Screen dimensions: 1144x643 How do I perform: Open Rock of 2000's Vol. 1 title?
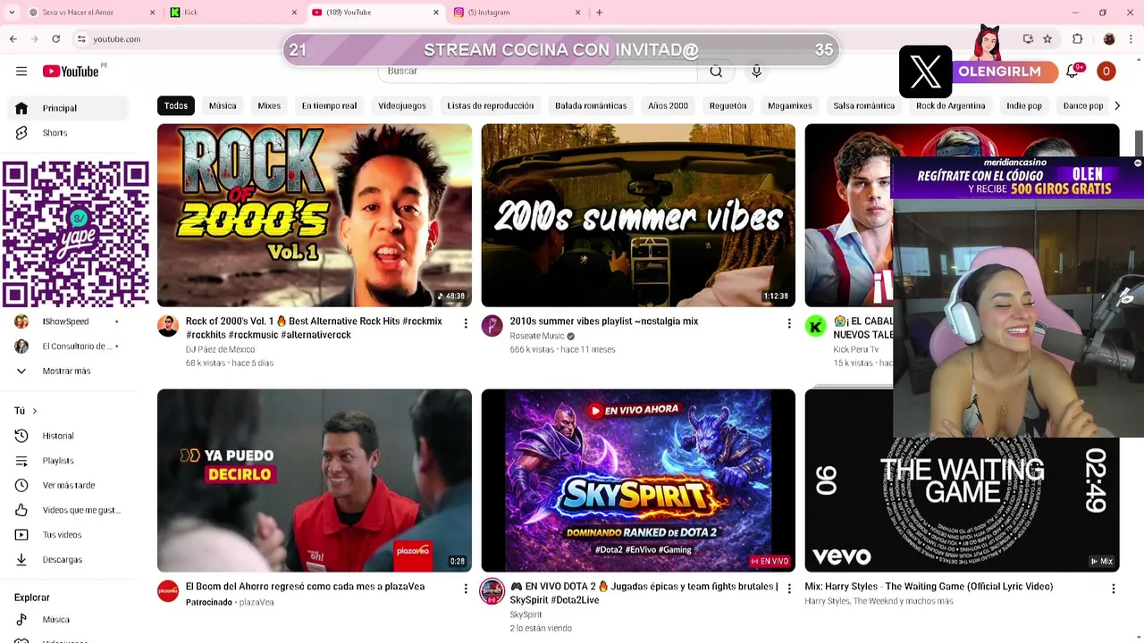click(314, 328)
